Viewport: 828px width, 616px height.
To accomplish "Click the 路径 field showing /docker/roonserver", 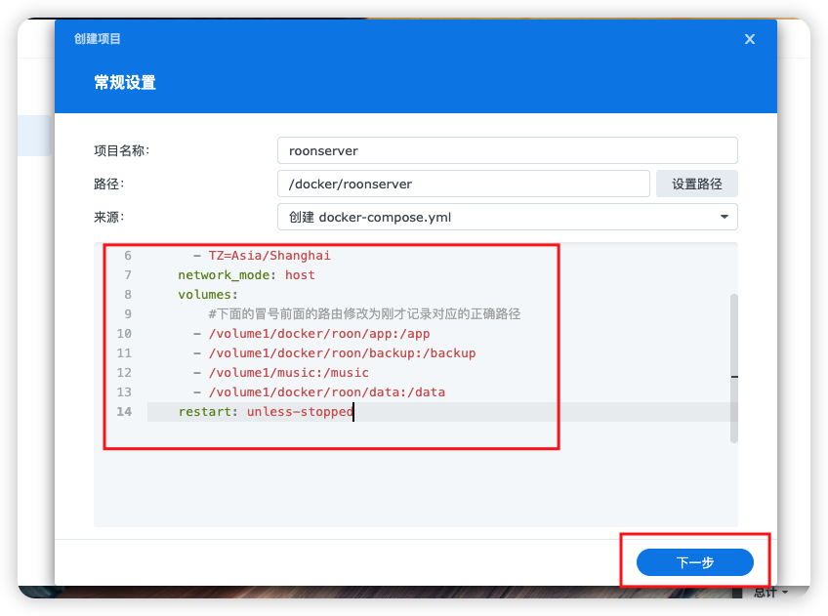I will click(463, 184).
